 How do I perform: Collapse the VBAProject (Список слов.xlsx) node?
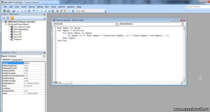[3, 22]
